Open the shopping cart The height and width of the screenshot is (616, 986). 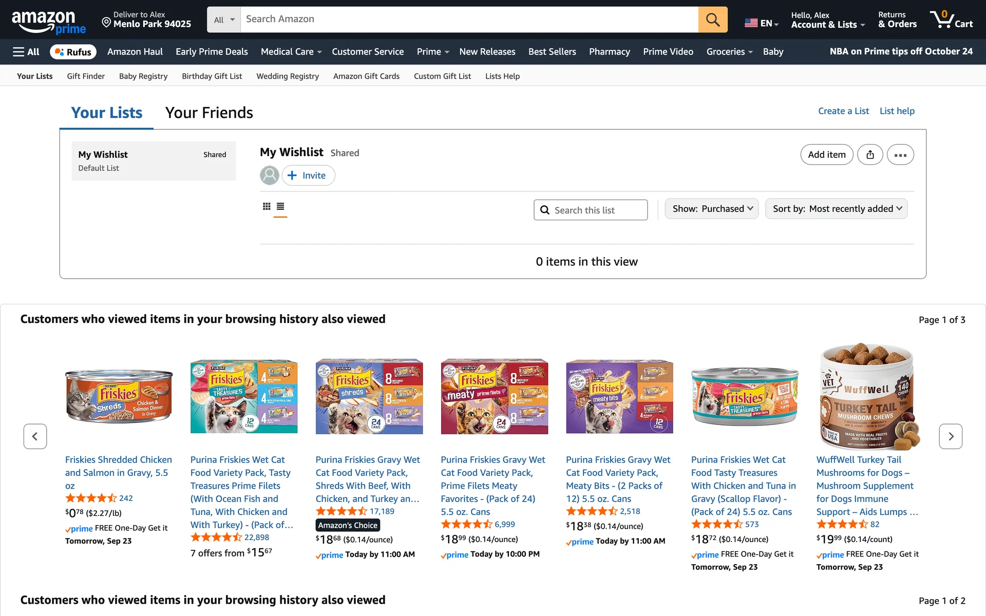tap(951, 20)
